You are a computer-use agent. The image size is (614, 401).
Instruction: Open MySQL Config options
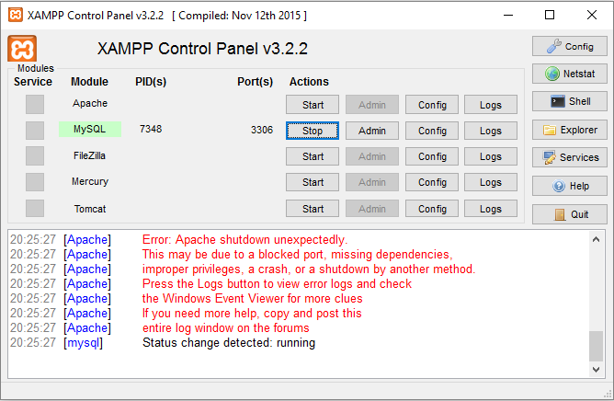[x=432, y=131]
